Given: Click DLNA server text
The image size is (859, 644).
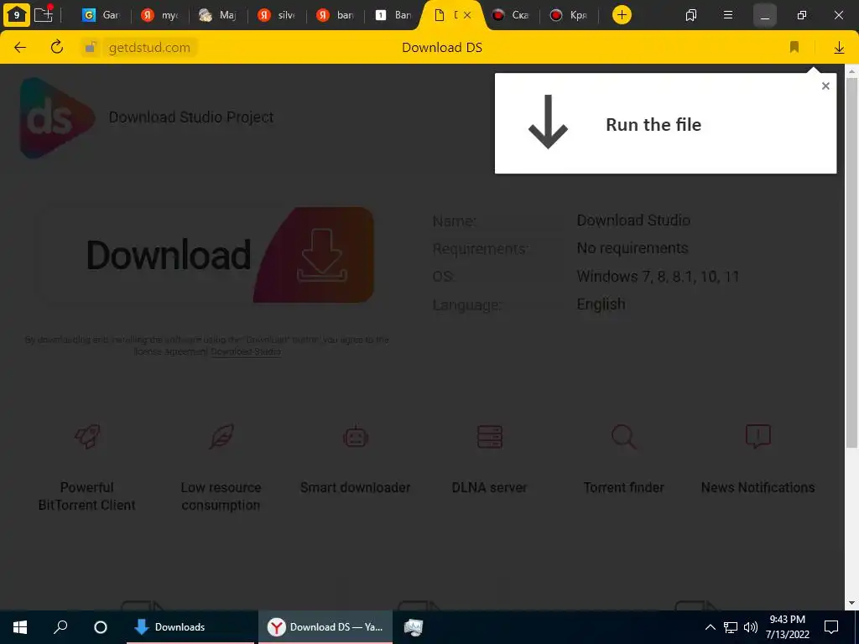Looking at the screenshot, I should 489,487.
